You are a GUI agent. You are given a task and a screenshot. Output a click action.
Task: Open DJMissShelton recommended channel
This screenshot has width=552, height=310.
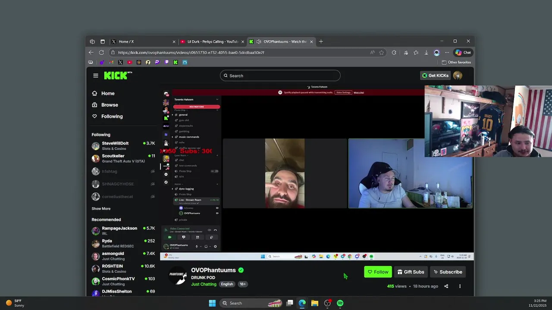pyautogui.click(x=123, y=293)
